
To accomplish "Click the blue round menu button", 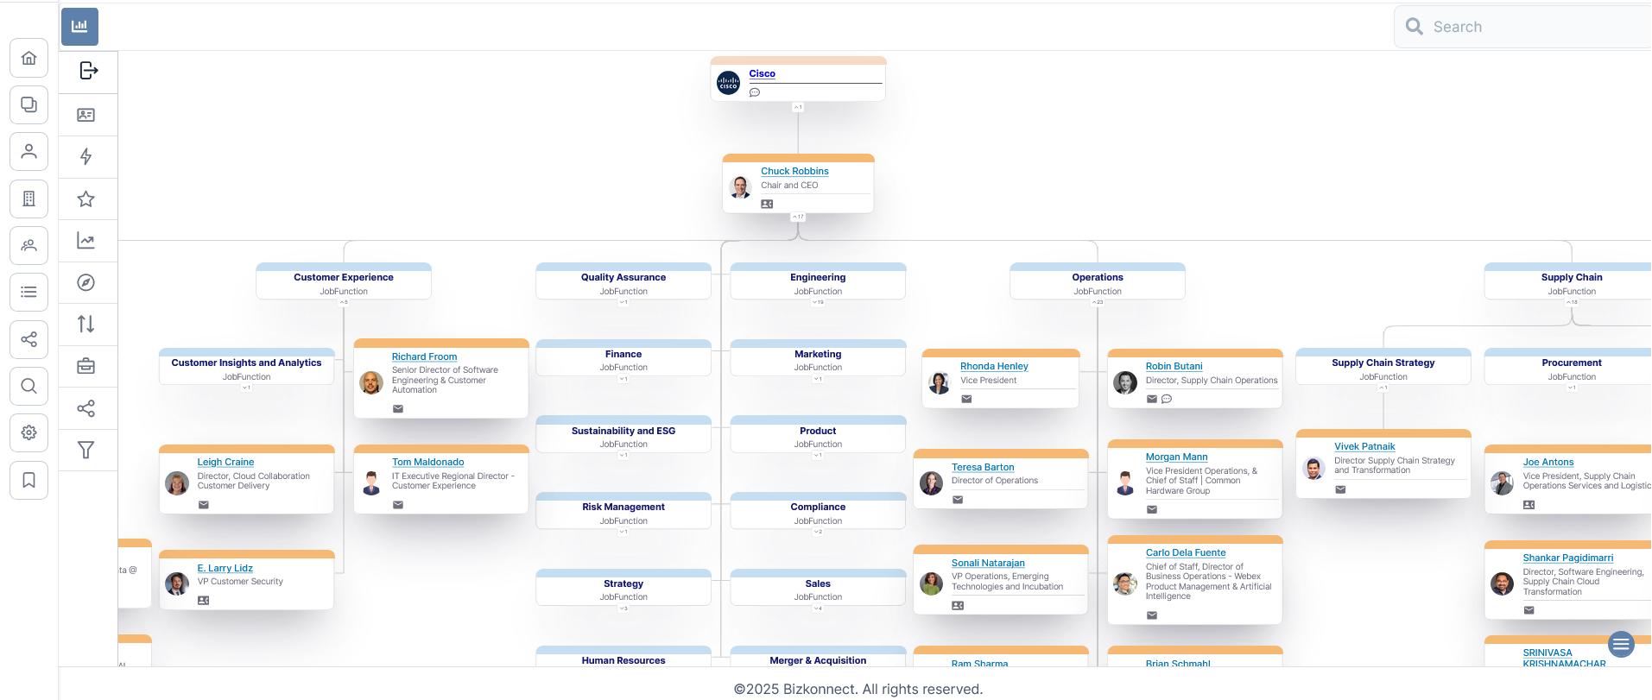I will [1621, 644].
